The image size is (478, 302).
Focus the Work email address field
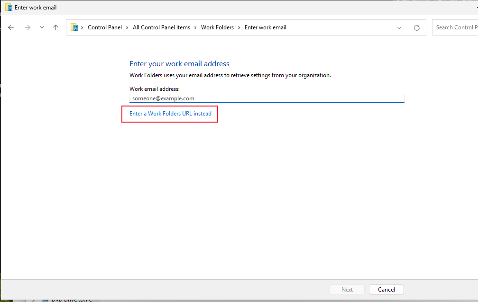coord(267,98)
